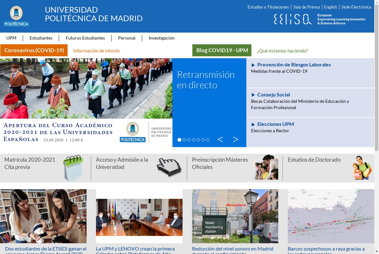Go to Estudios y Titulaciones
The image size is (379, 254).
tap(268, 7)
